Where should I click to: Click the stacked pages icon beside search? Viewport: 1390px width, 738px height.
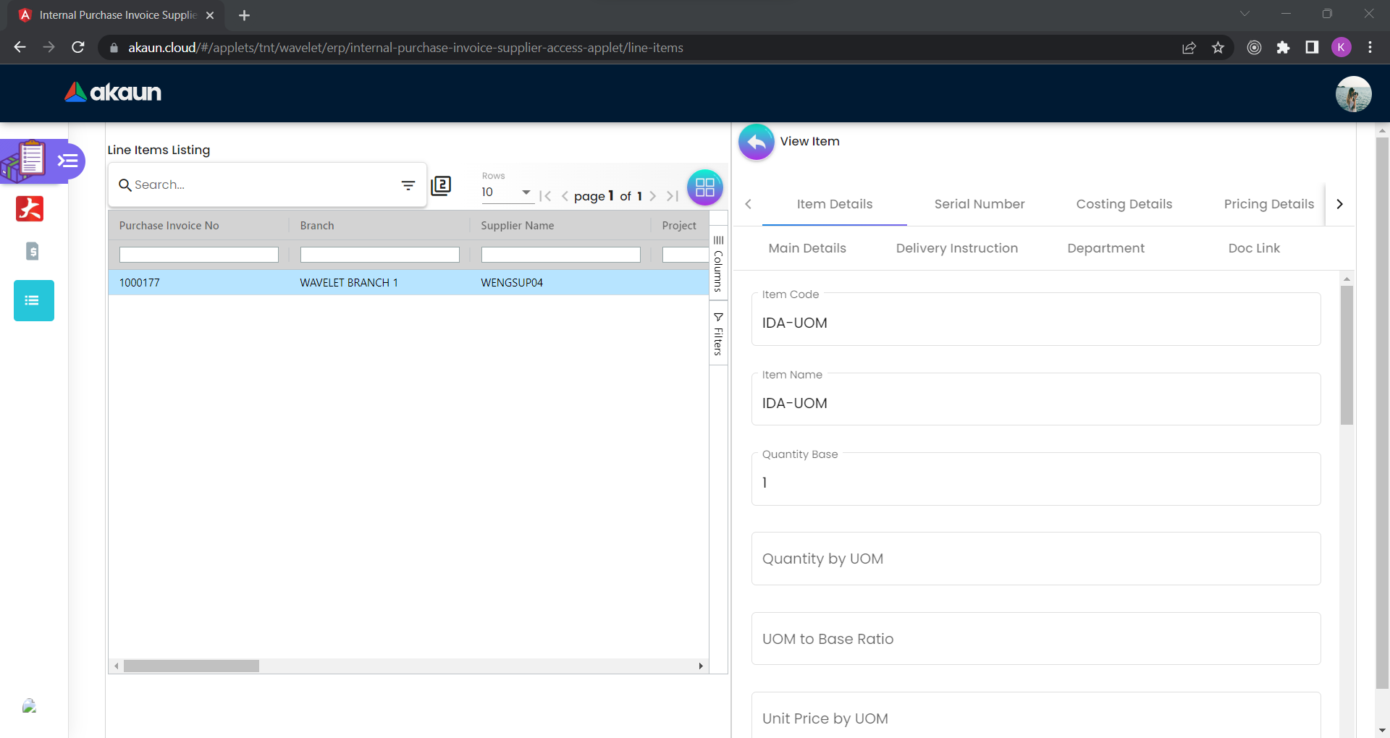441,186
